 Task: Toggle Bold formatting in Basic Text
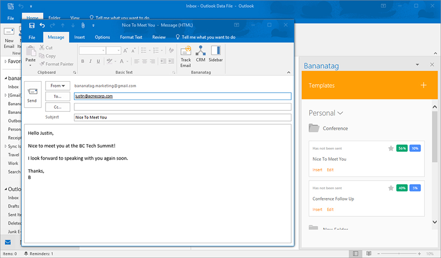[82, 61]
